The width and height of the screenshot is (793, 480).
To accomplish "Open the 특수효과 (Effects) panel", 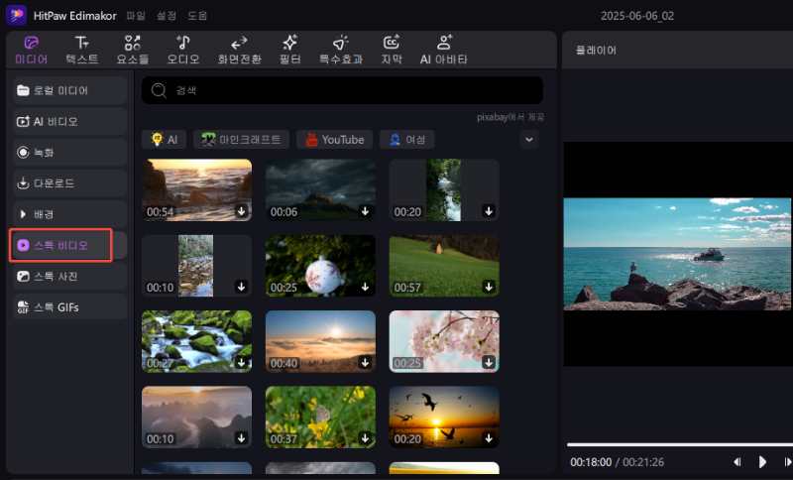I will [x=340, y=50].
